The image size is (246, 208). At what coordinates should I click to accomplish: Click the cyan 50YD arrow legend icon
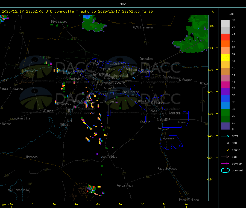[x=225, y=136]
